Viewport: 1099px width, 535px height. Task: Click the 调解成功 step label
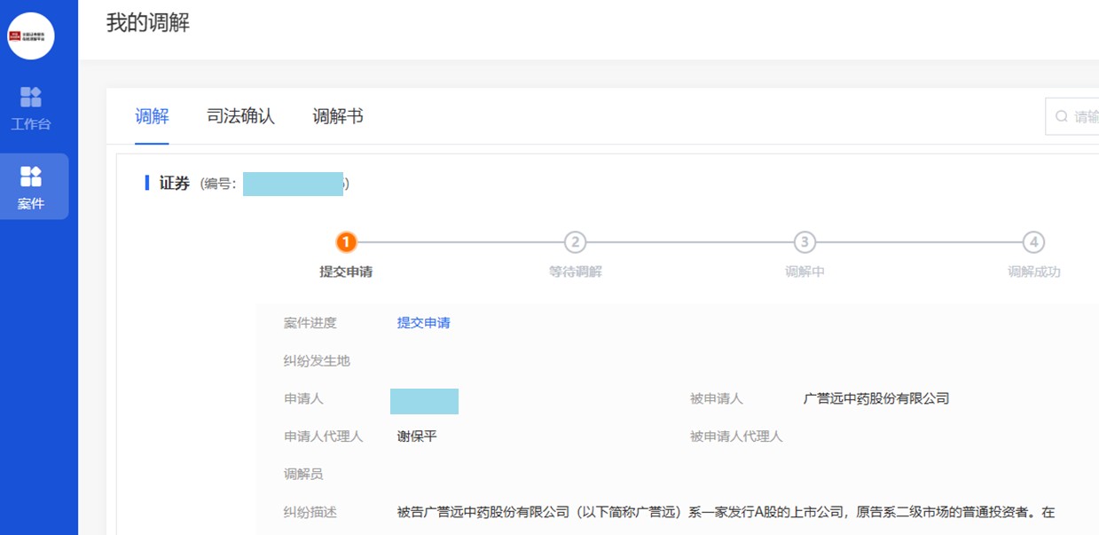click(1033, 271)
